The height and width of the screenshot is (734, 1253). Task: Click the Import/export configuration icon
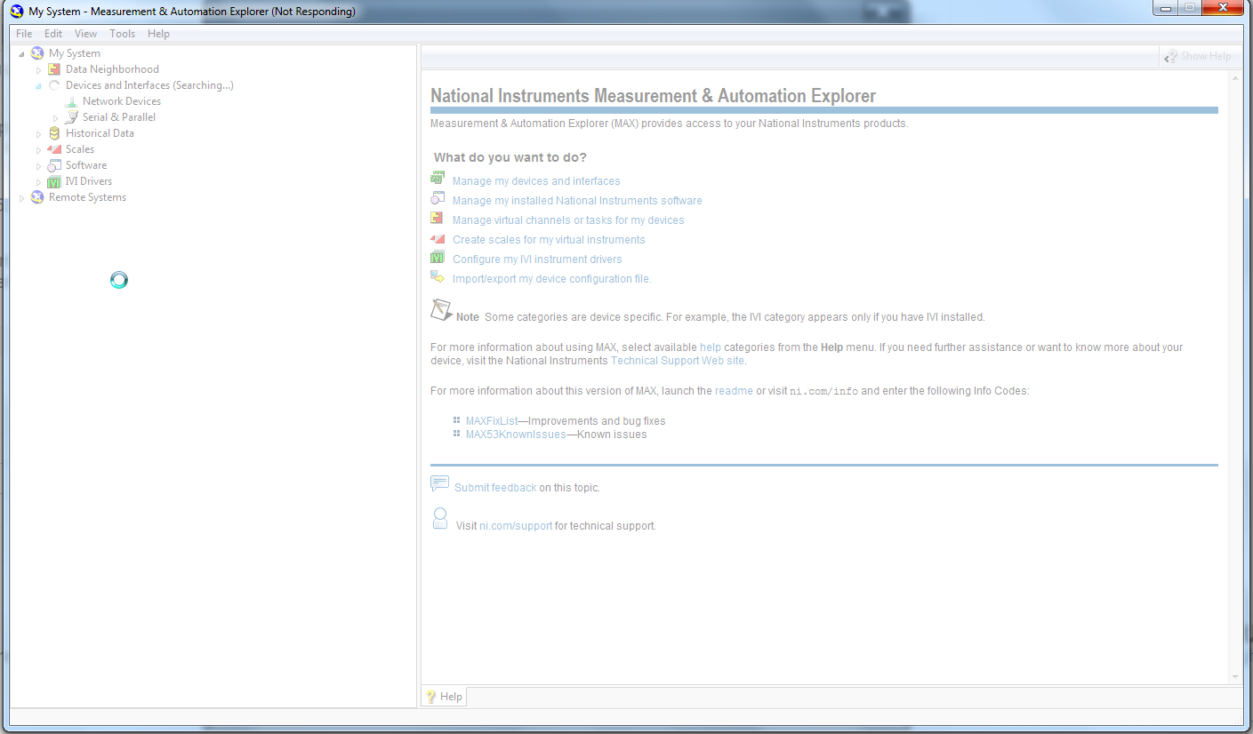click(x=438, y=277)
